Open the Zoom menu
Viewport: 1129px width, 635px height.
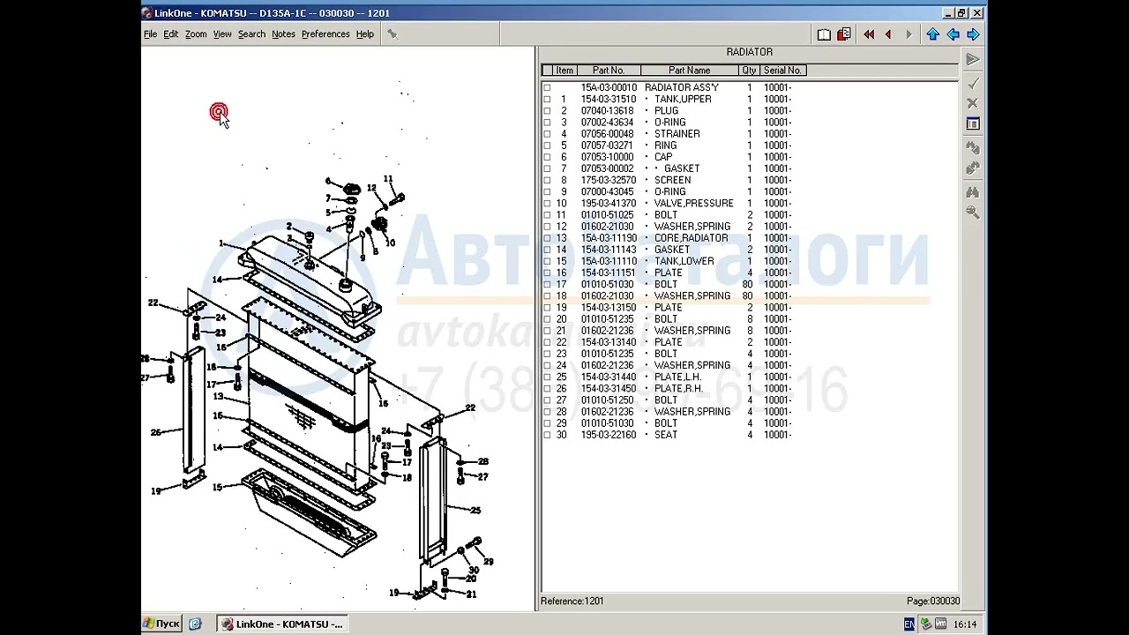[x=196, y=34]
